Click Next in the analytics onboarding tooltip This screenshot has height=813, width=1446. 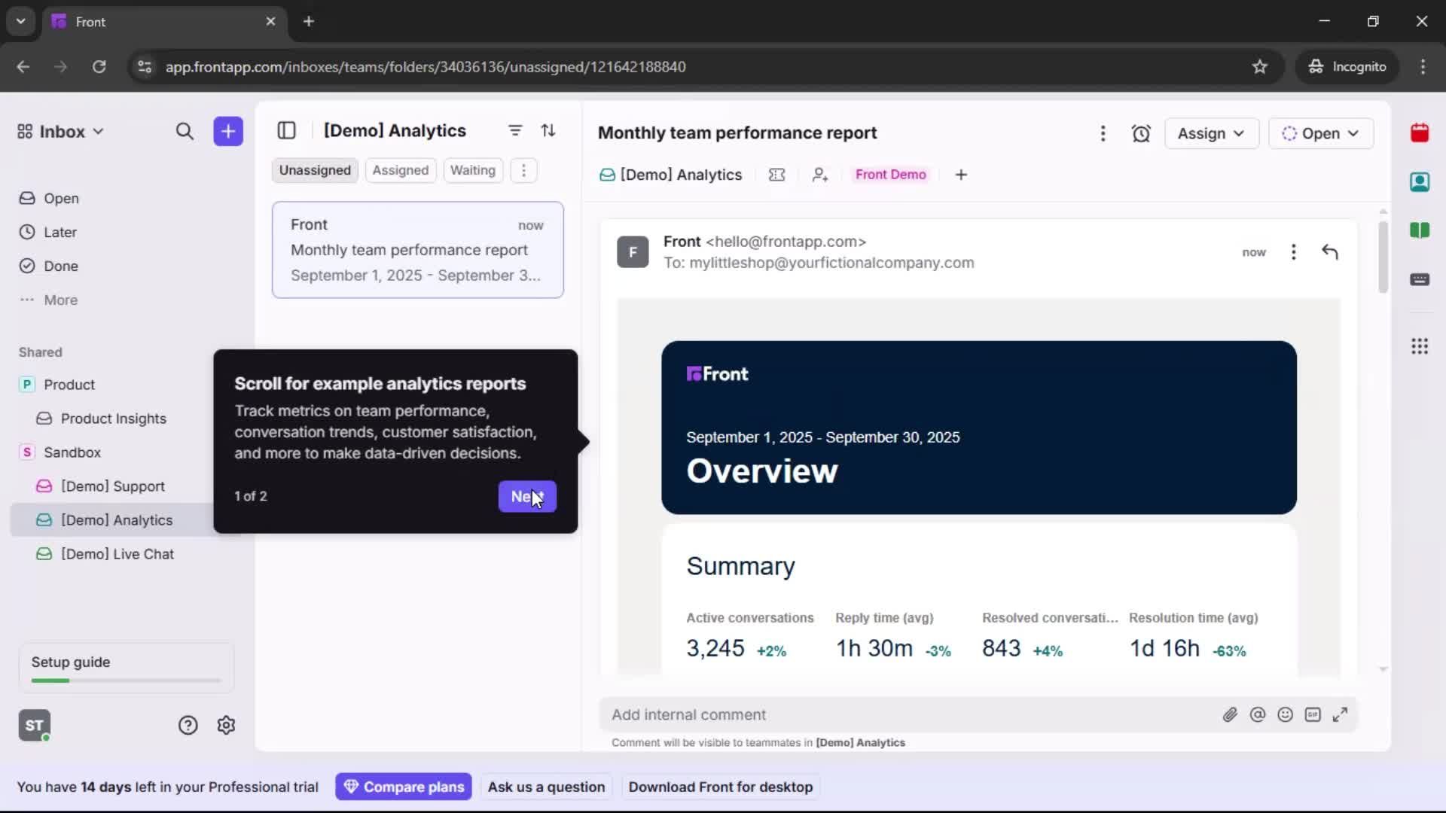[527, 497]
